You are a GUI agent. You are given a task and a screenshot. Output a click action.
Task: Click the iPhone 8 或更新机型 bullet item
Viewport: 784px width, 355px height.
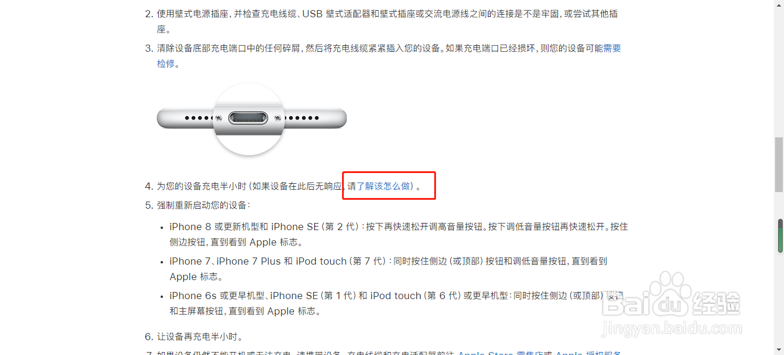[399, 234]
